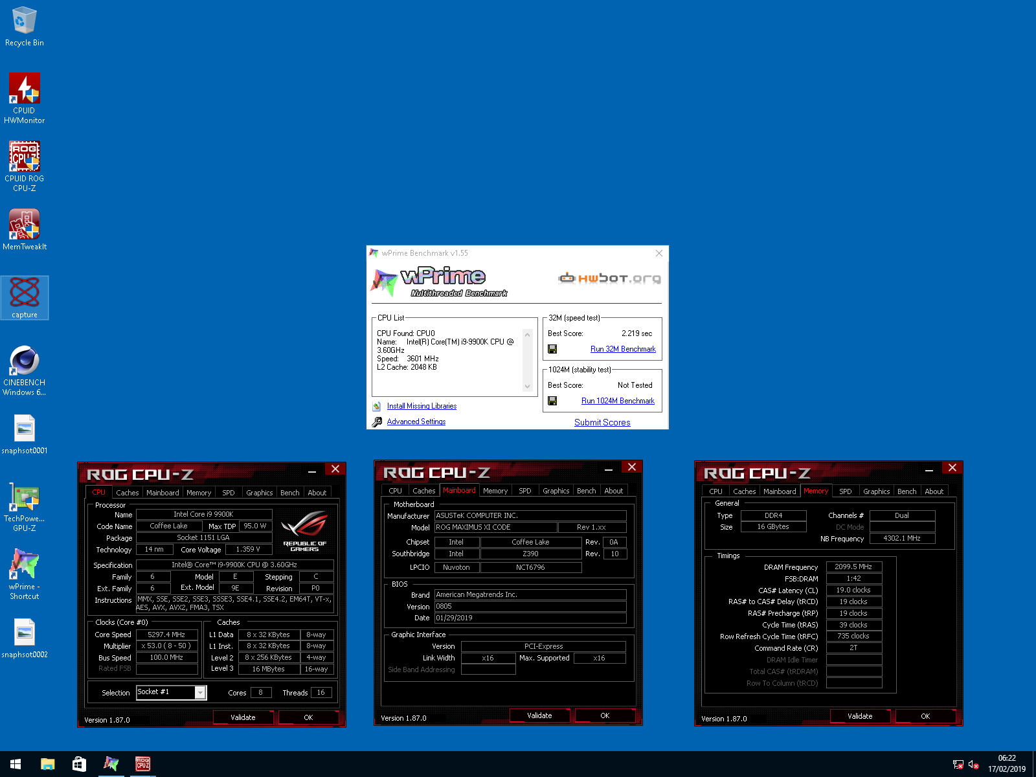Click Run 32M Benchmark link
Screen dimensions: 1036x777
[x=623, y=349]
